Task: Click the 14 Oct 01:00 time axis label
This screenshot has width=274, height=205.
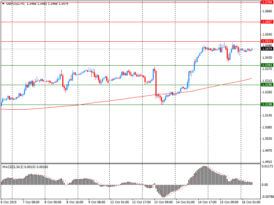Action: pyautogui.click(x=185, y=202)
